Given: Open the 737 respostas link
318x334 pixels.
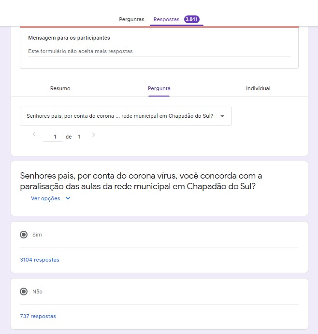Looking at the screenshot, I should tap(38, 316).
